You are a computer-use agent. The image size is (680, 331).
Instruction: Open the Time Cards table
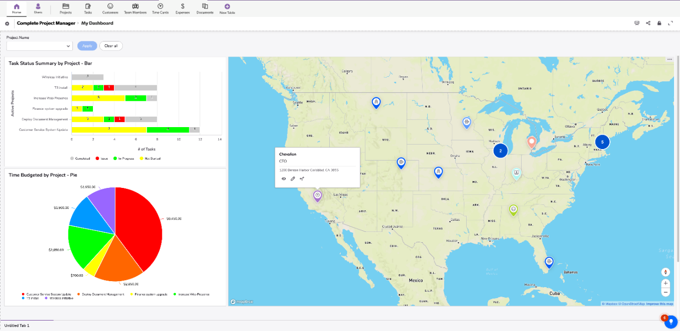(x=160, y=8)
